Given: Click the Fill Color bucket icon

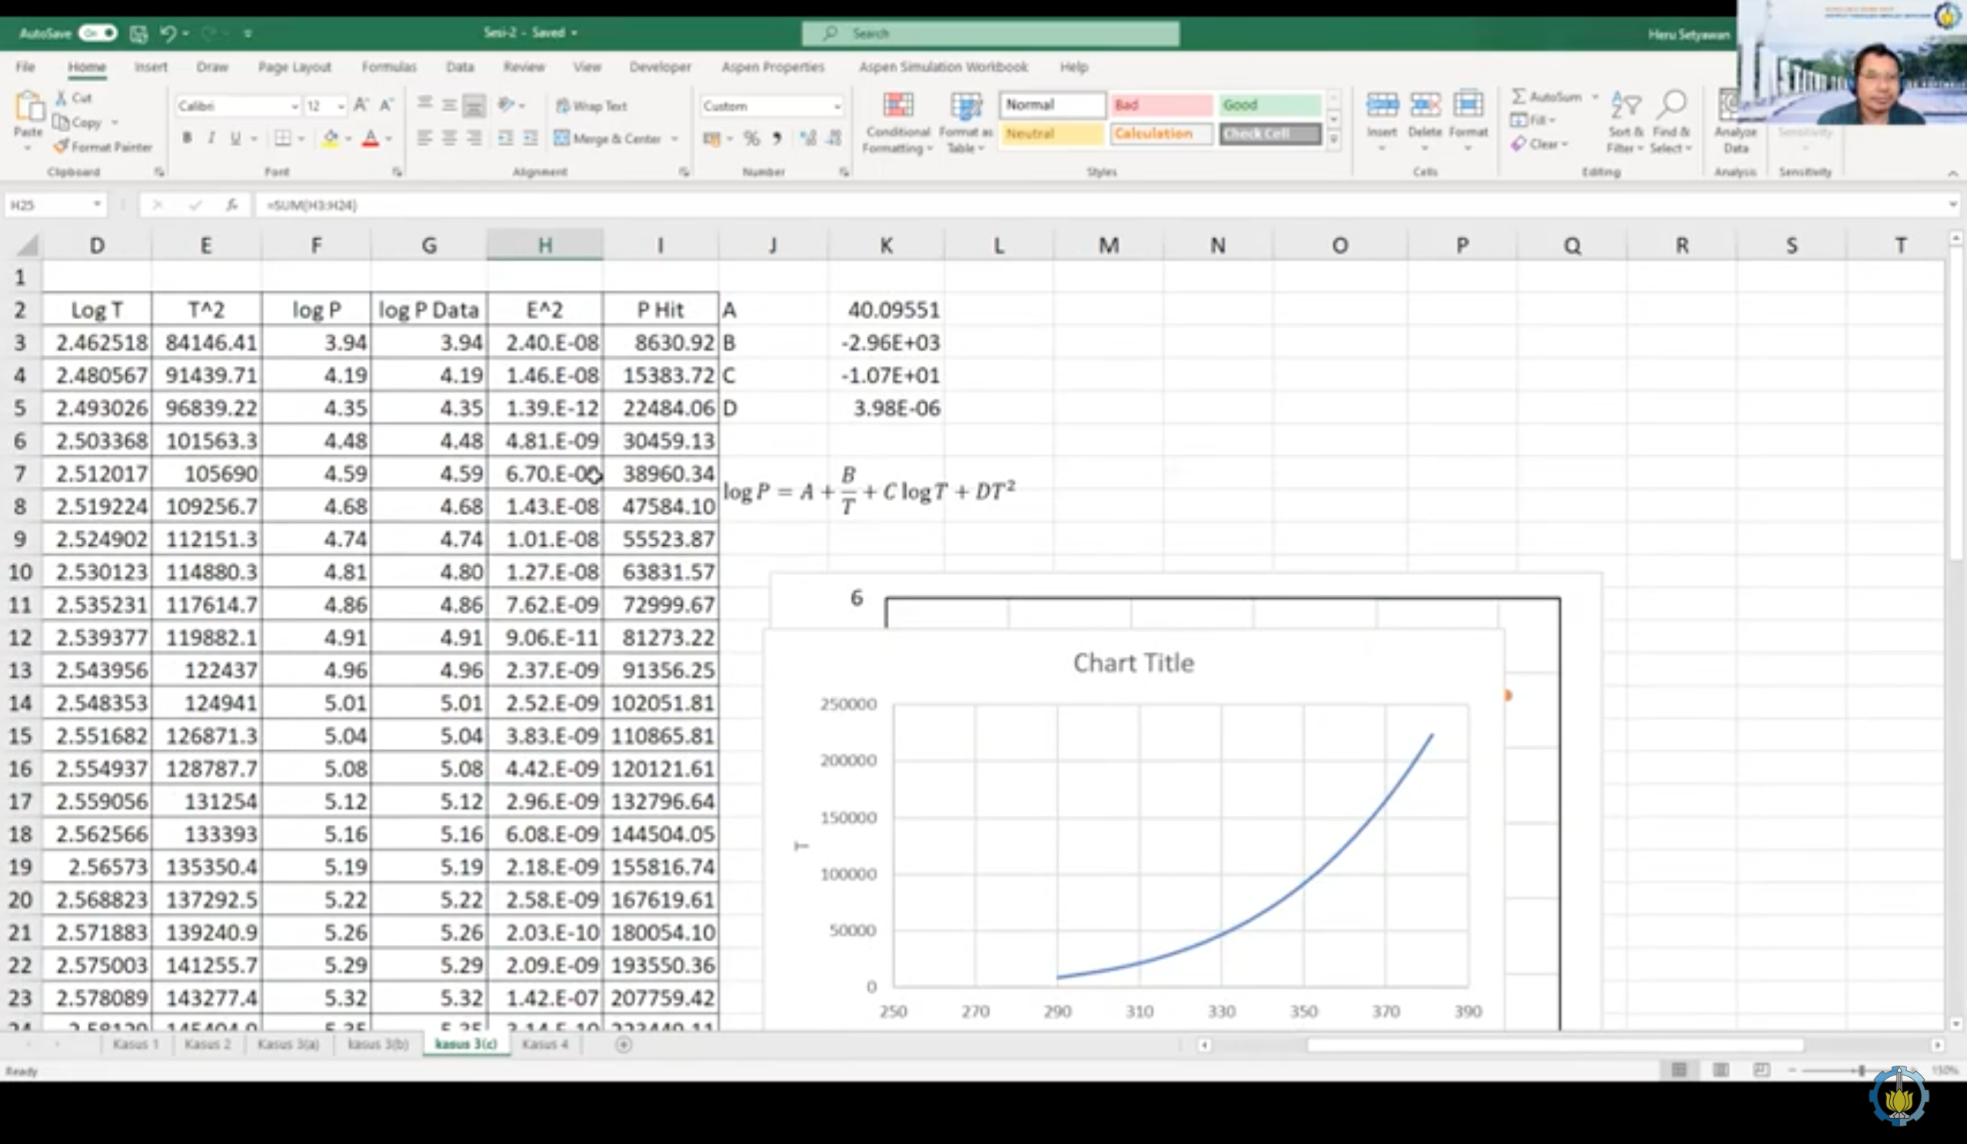Looking at the screenshot, I should pos(330,138).
